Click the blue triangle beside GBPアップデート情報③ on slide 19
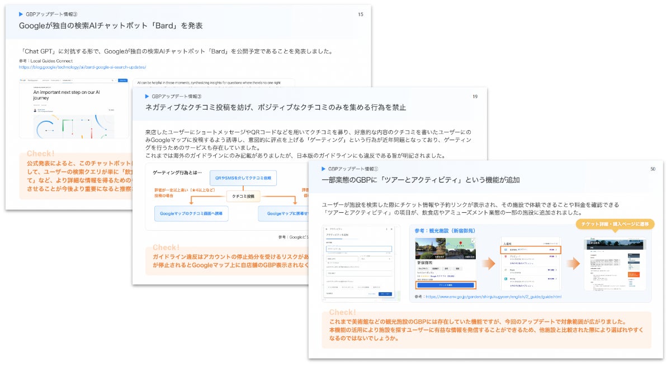The image size is (671, 367). [147, 96]
